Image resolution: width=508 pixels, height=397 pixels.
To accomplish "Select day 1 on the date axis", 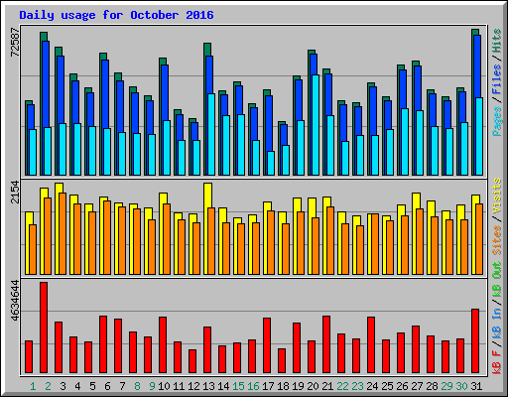I will 33,386.
